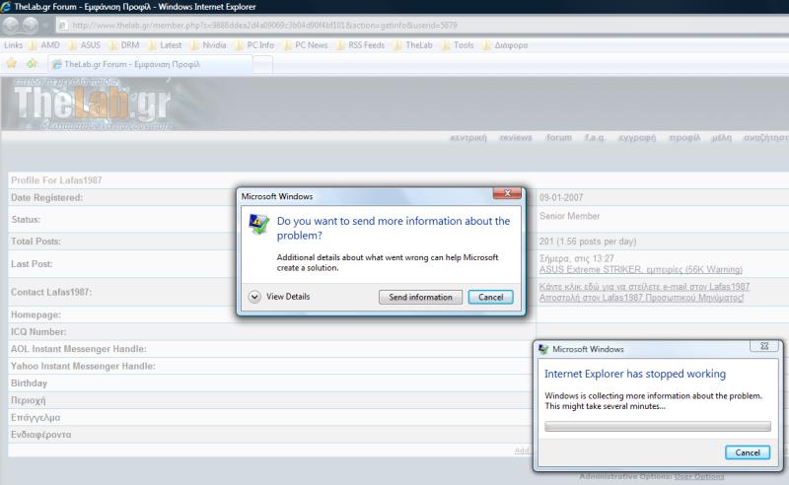Open the κεντρική nav link
The width and height of the screenshot is (789, 485).
467,138
